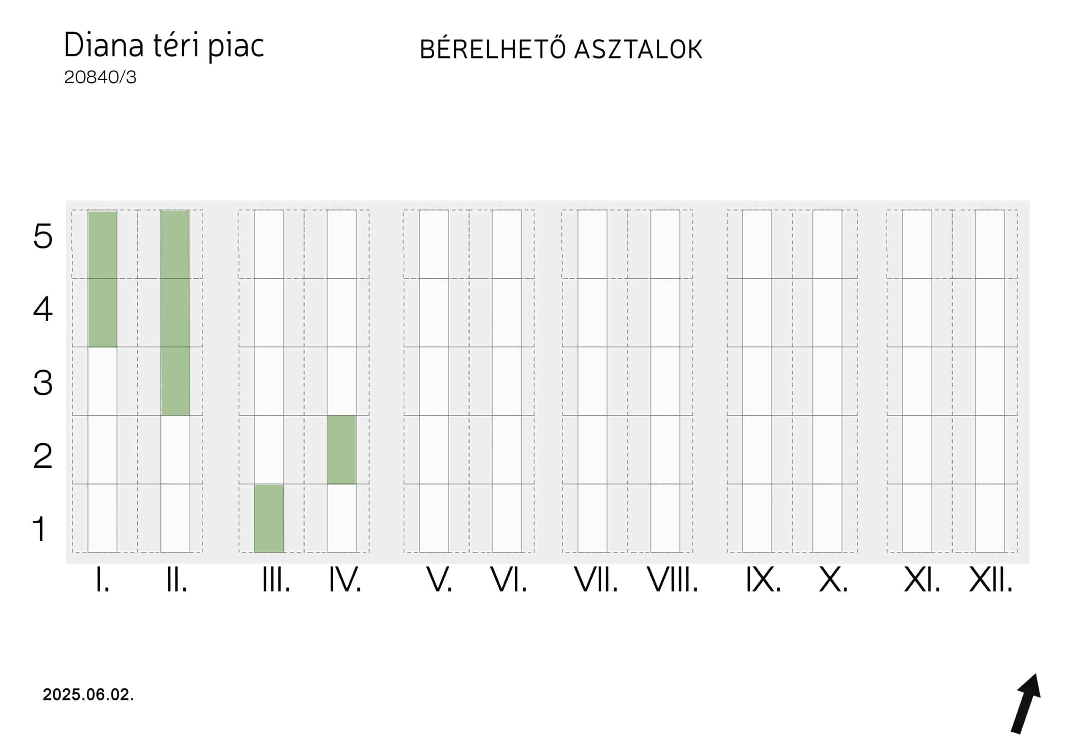Click green table in column I row 5
Viewport: 1069px width, 756px height.
(102, 244)
